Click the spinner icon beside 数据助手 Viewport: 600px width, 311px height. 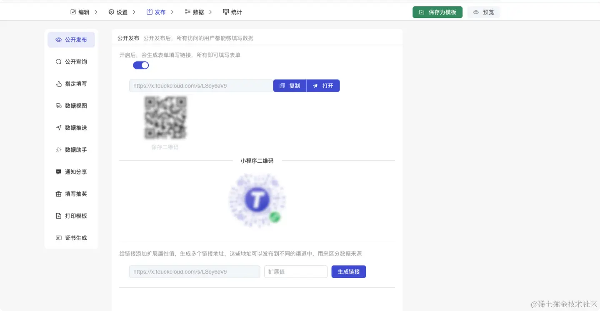[59, 150]
